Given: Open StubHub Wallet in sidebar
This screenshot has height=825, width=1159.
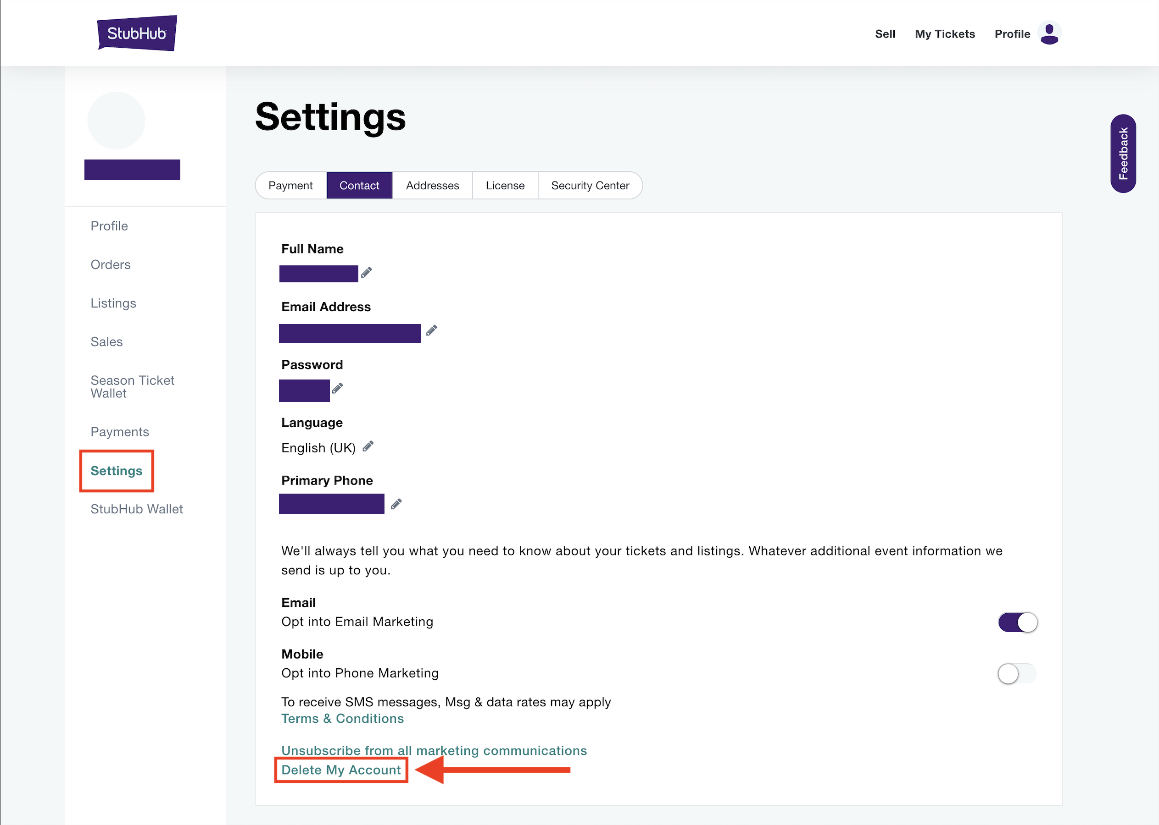Looking at the screenshot, I should [x=137, y=509].
